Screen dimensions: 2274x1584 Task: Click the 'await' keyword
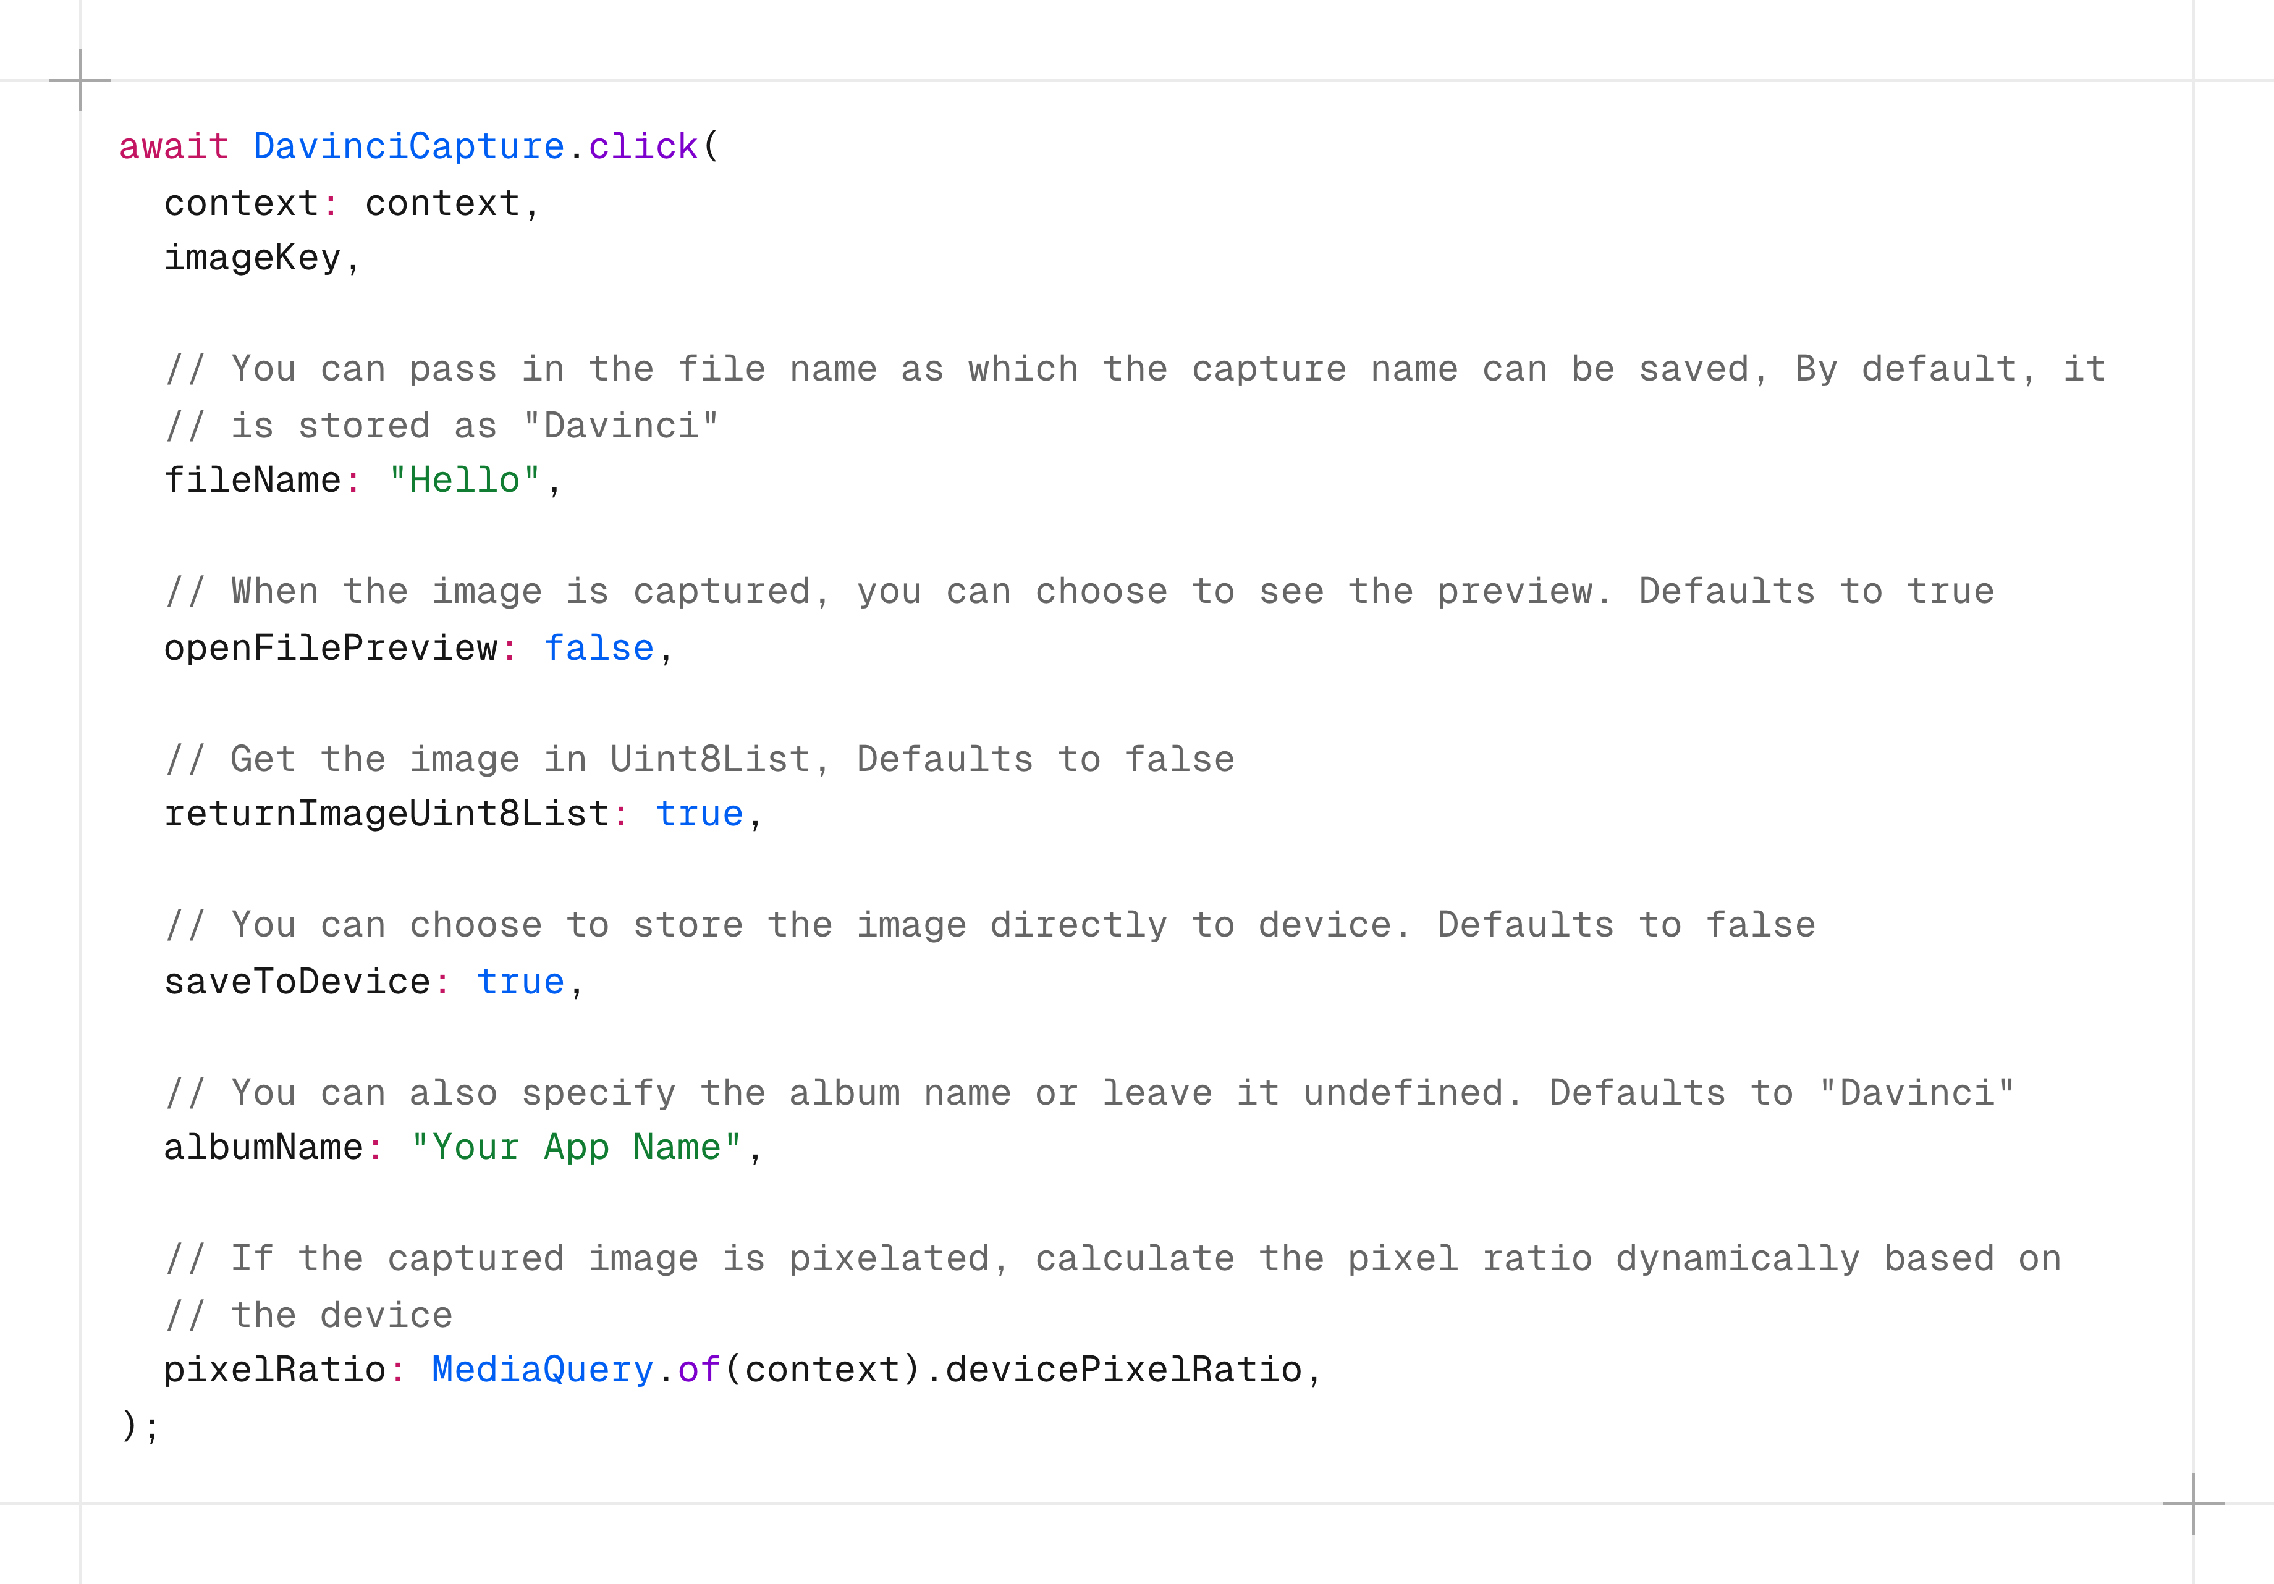point(173,146)
